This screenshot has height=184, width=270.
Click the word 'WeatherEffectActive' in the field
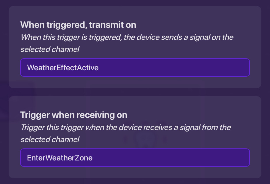coord(63,68)
